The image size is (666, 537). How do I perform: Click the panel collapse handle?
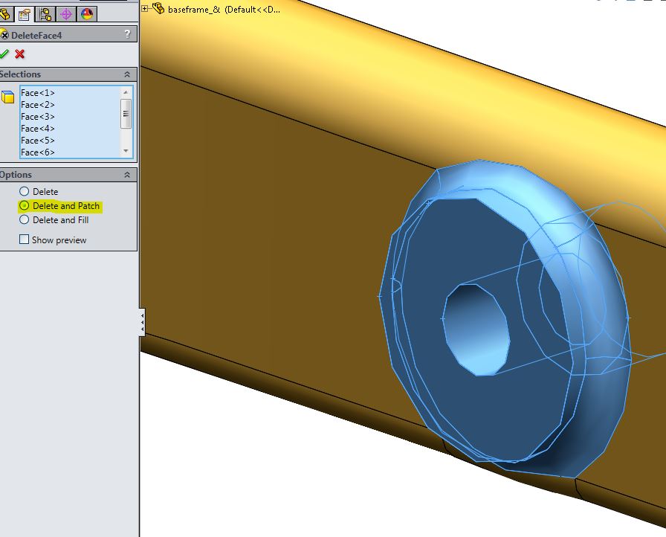coord(142,323)
